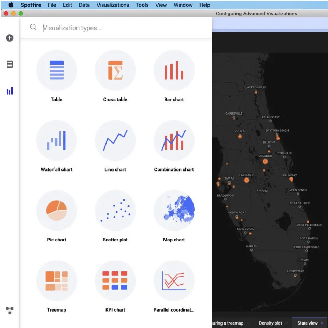Click the Florida label on the map
Viewport: 328px width, 328px height.
click(262, 191)
